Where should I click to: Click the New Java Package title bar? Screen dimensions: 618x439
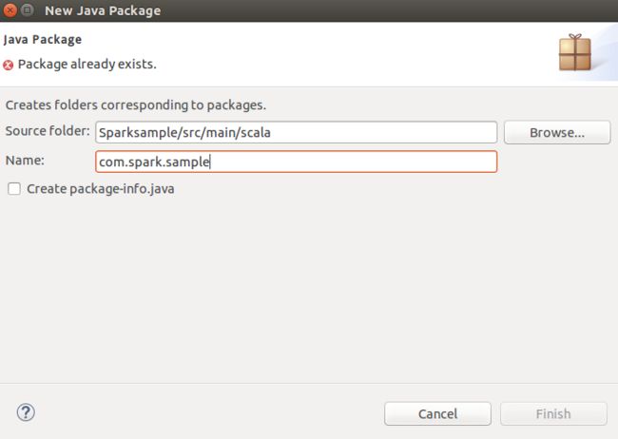tap(316, 10)
